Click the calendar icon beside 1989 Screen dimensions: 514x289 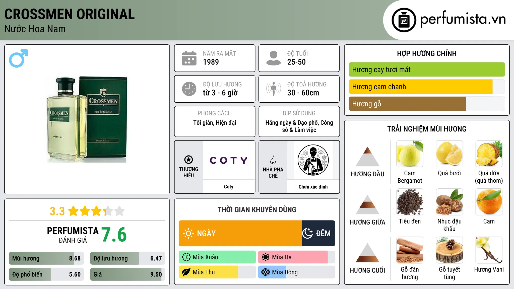189,58
